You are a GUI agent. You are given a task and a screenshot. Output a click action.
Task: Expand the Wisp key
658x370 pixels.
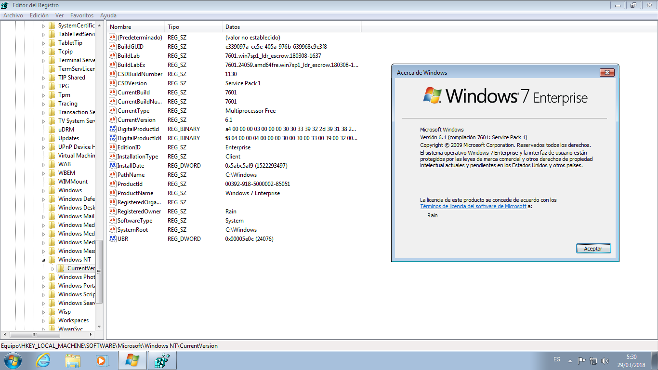coord(43,312)
